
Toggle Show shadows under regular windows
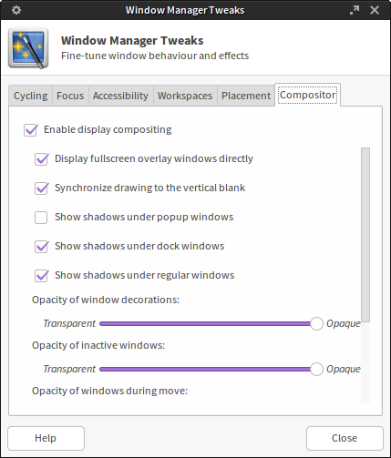(x=42, y=276)
